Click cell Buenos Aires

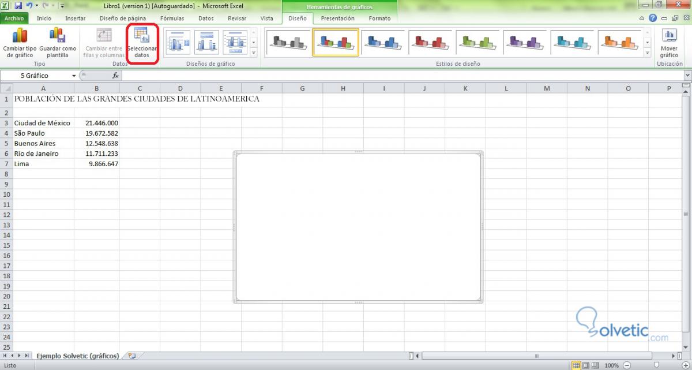pos(43,143)
